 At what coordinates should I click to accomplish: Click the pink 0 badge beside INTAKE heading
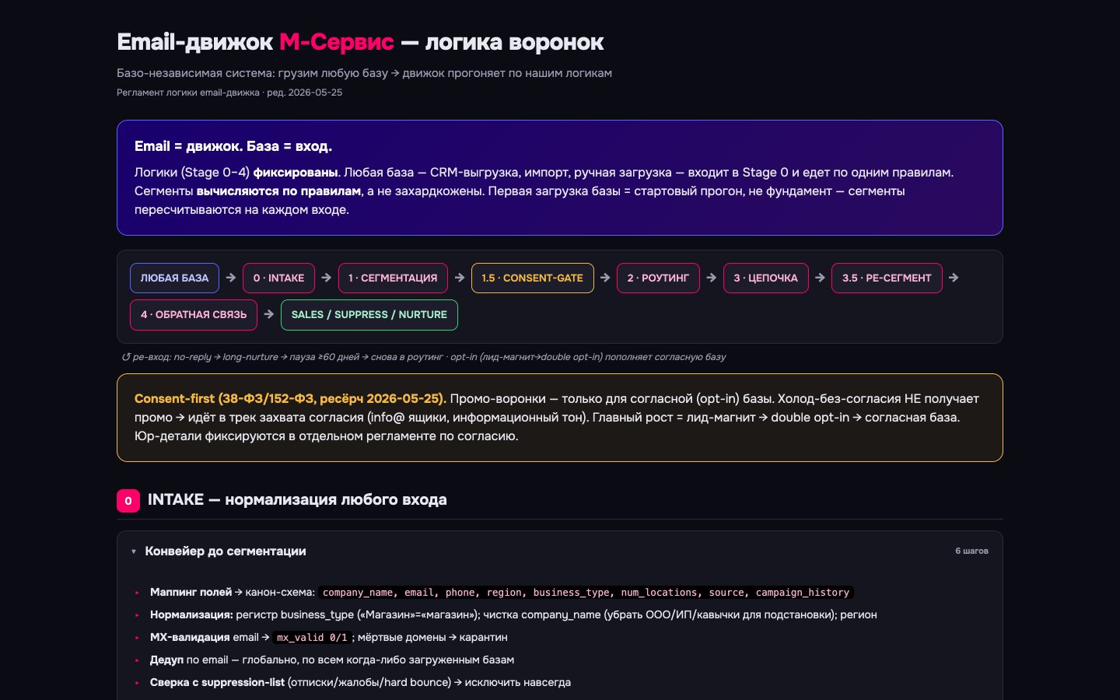[x=128, y=501]
